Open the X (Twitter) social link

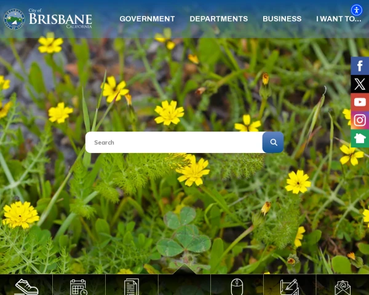[360, 84]
